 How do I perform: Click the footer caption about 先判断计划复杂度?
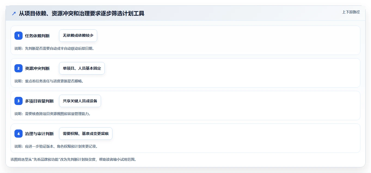click(x=73, y=159)
